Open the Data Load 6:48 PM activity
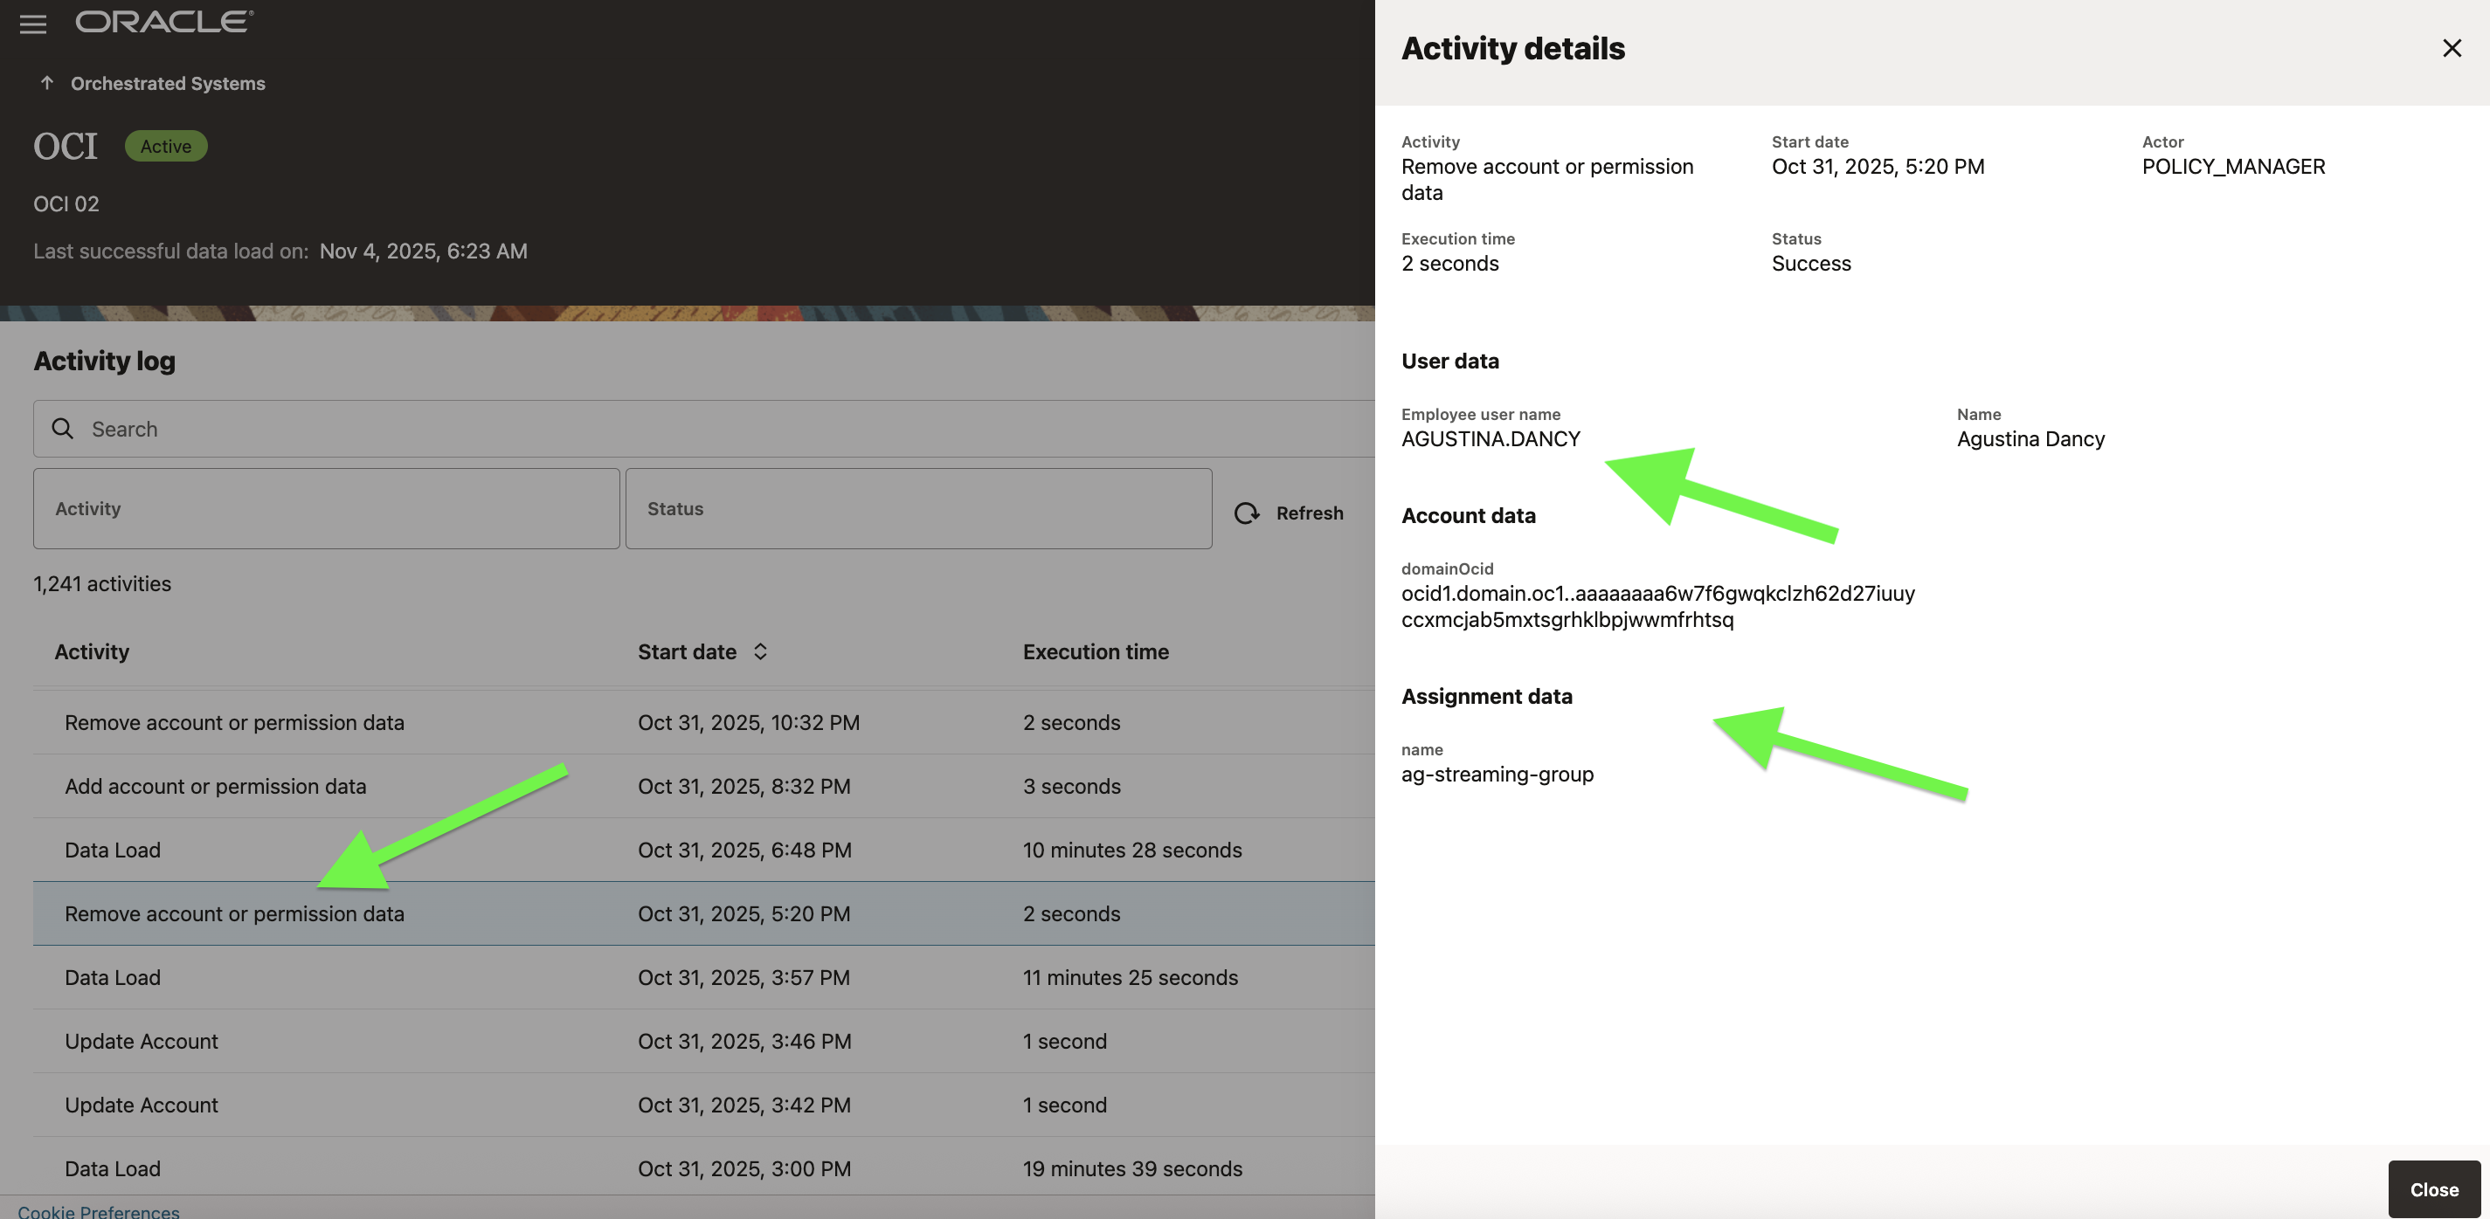The image size is (2490, 1219). [x=113, y=850]
